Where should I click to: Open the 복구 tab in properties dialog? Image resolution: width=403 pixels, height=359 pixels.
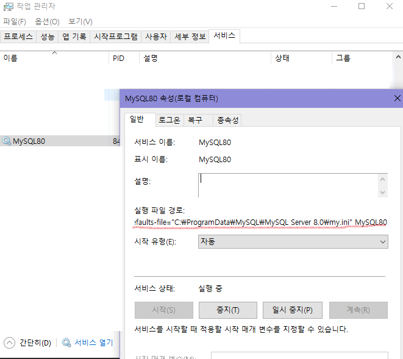[x=198, y=120]
